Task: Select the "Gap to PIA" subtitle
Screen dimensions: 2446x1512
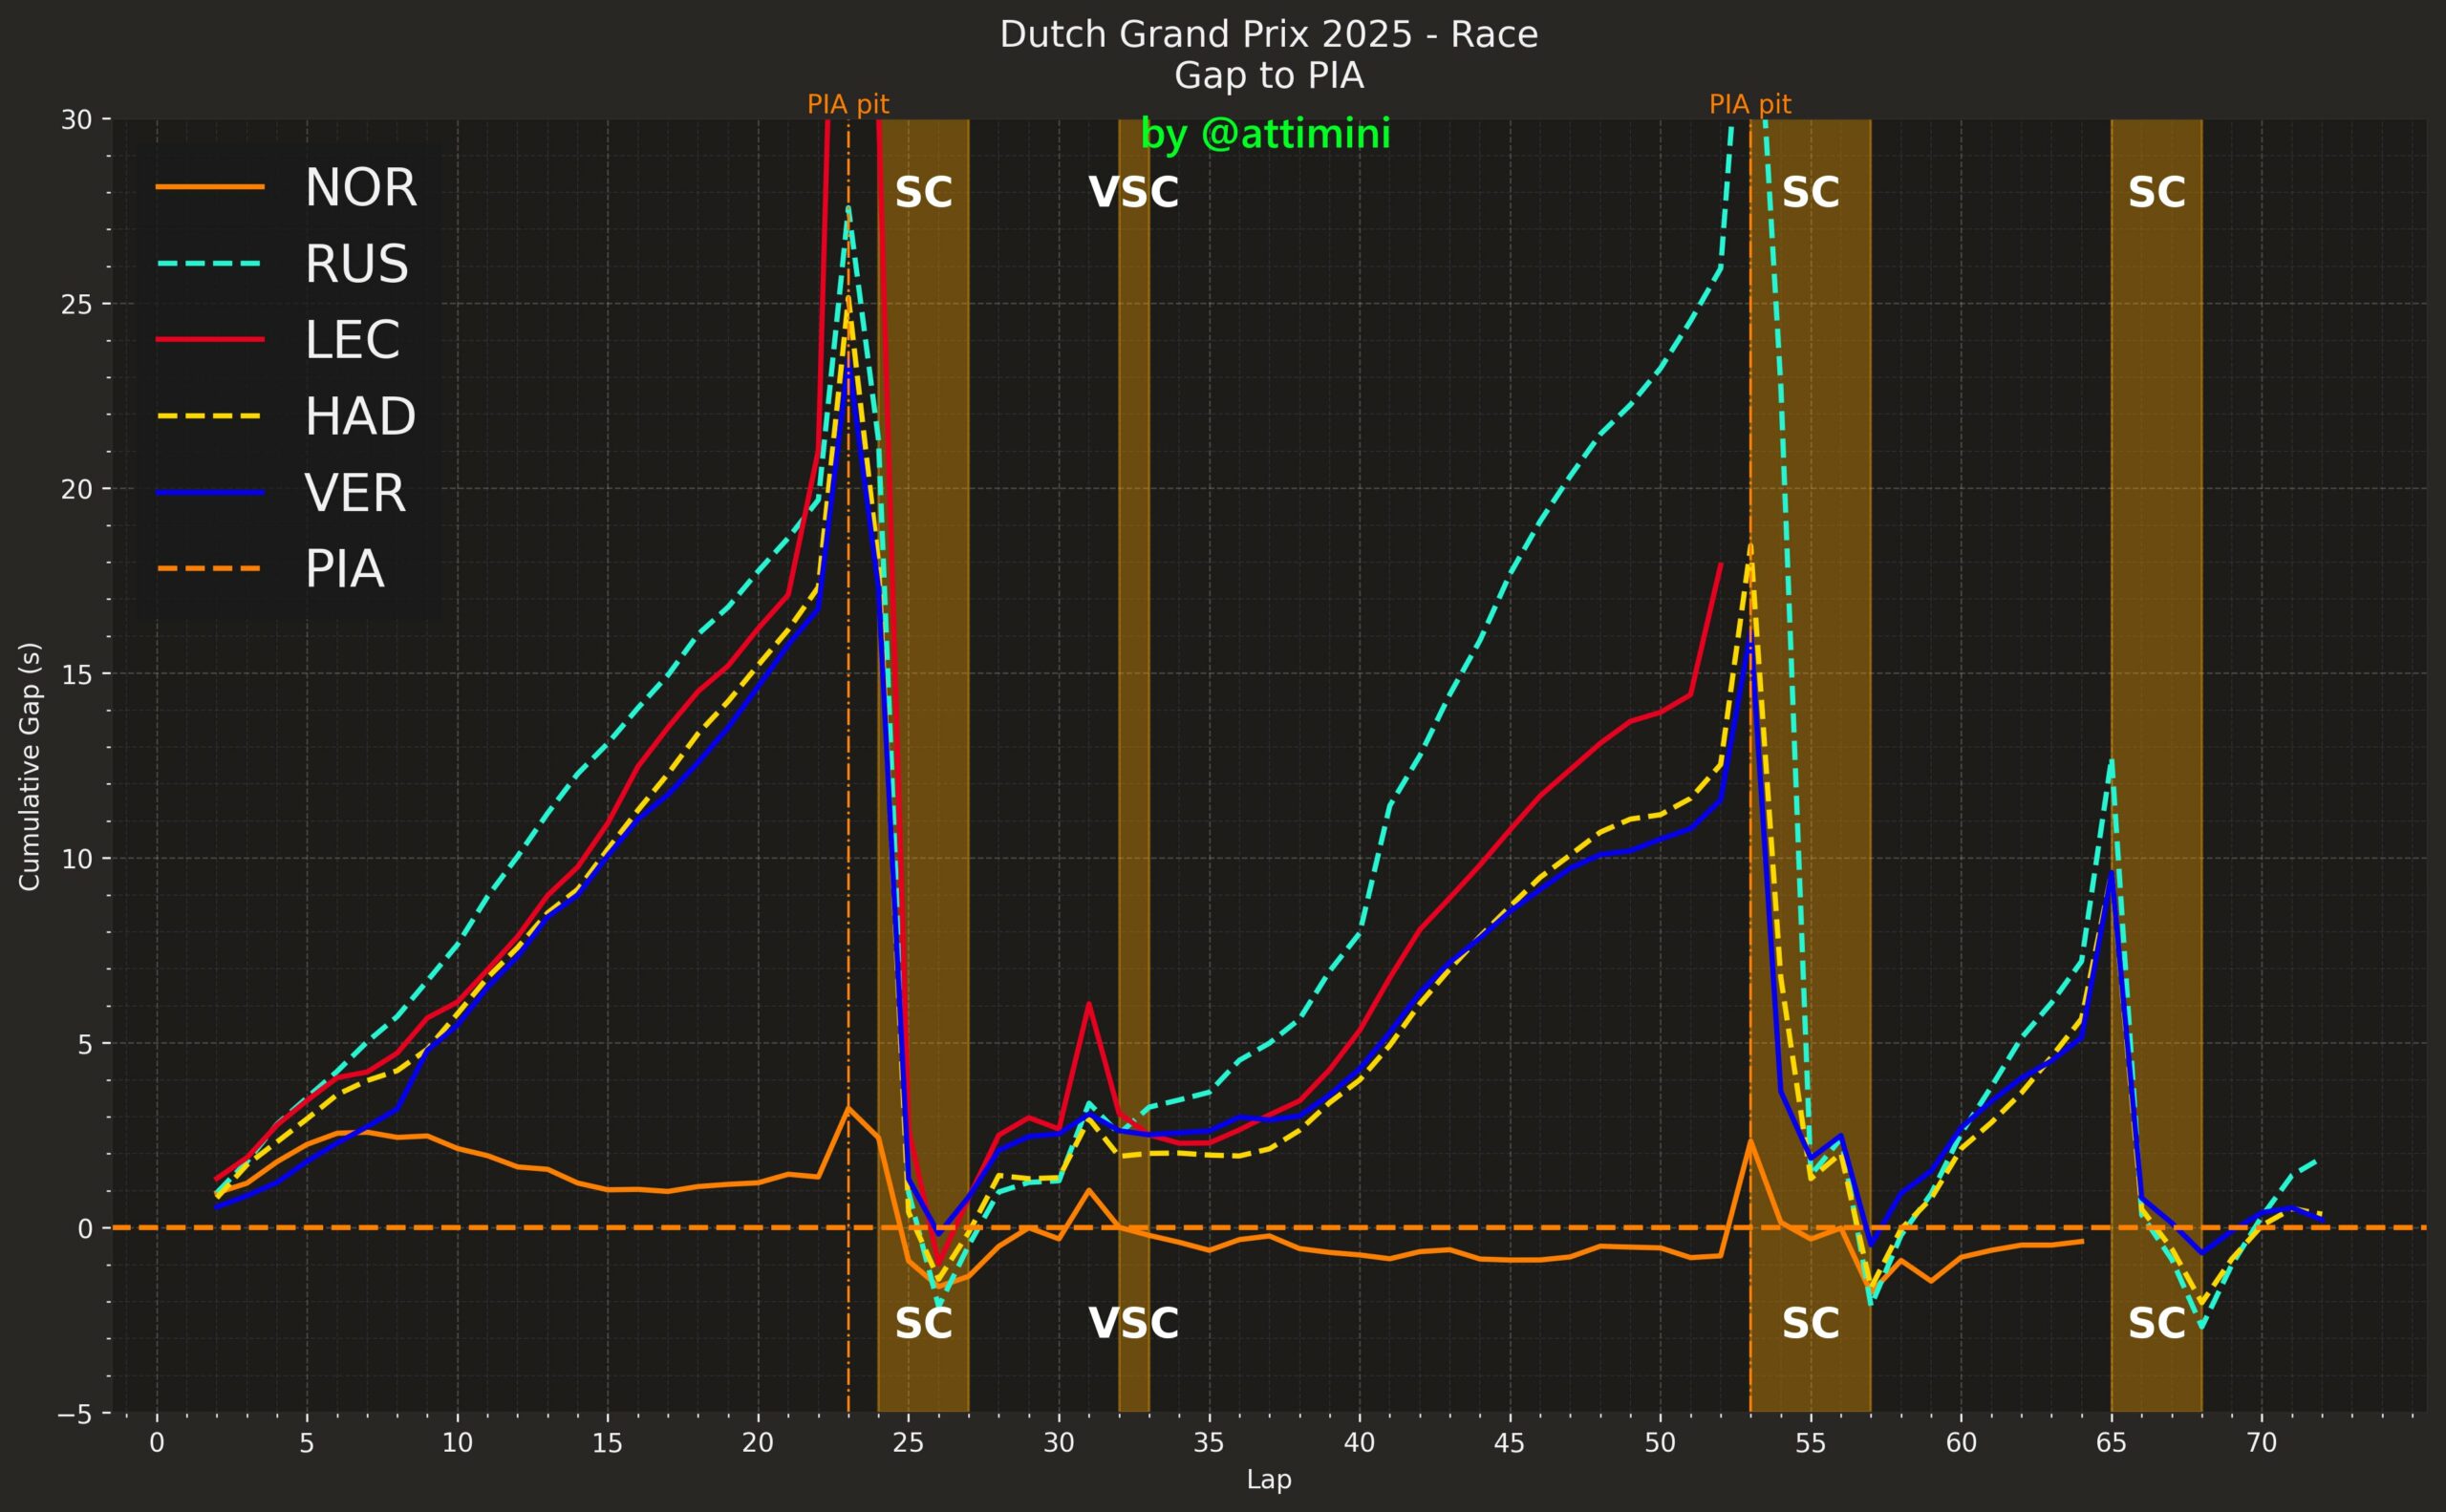Action: (x=1269, y=76)
